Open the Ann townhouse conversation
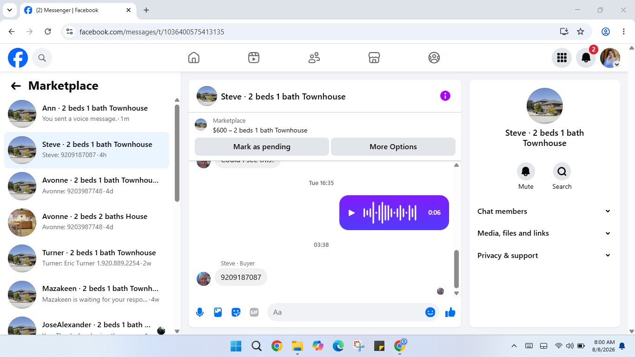This screenshot has height=357, width=635. pyautogui.click(x=87, y=113)
